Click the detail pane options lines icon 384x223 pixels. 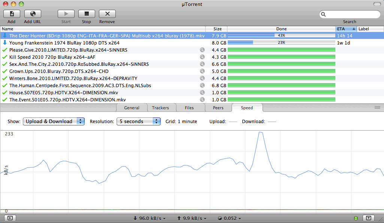click(x=377, y=108)
